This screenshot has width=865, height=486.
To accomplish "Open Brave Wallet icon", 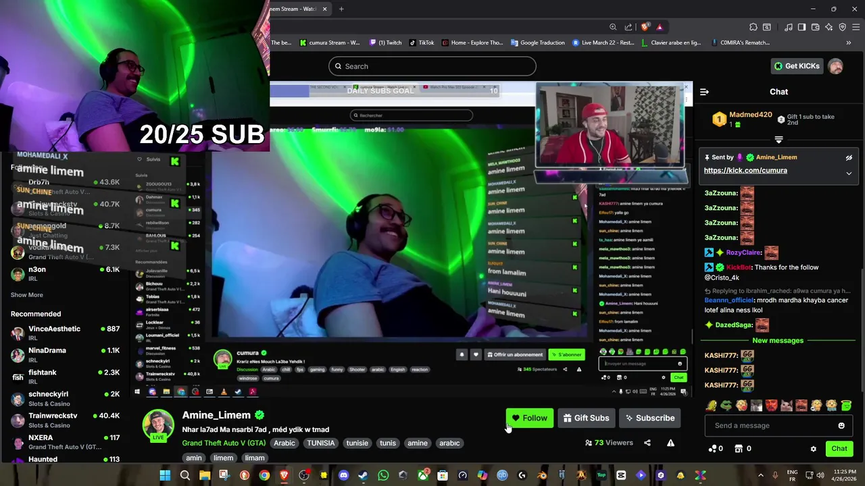I will pos(815,27).
